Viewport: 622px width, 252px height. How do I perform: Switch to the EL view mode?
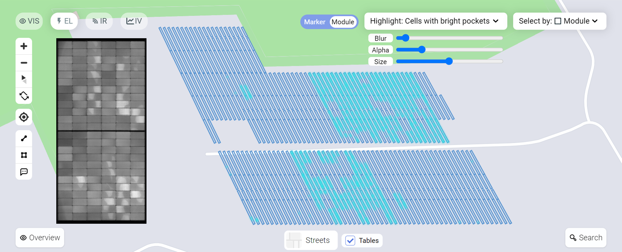(x=64, y=21)
